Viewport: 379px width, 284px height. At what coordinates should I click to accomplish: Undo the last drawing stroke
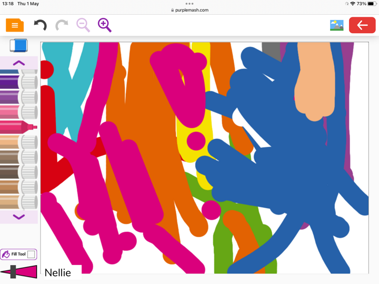pos(41,25)
